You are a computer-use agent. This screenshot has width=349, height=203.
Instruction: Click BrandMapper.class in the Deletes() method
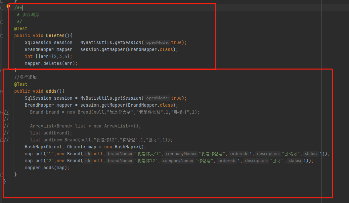click(x=151, y=49)
